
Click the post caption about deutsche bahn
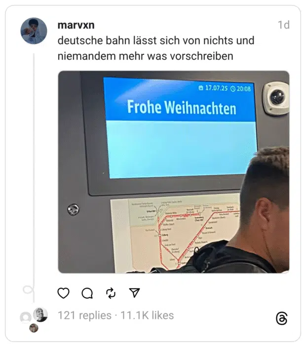[156, 48]
